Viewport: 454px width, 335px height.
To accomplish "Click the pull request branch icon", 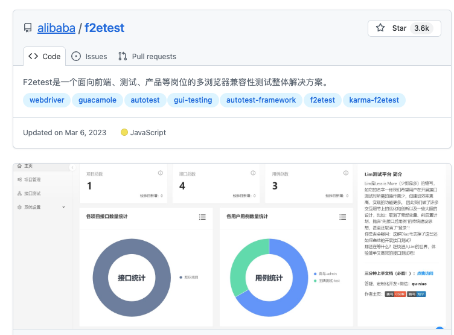I will (x=123, y=56).
